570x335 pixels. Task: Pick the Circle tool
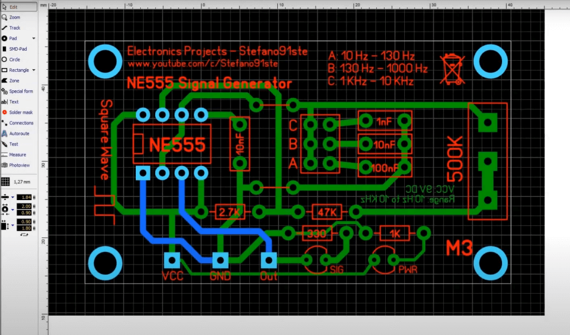coord(14,60)
